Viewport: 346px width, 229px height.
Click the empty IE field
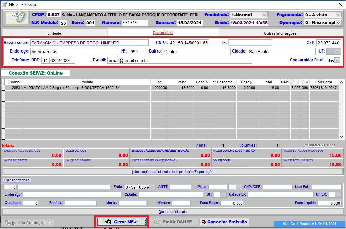[250, 43]
